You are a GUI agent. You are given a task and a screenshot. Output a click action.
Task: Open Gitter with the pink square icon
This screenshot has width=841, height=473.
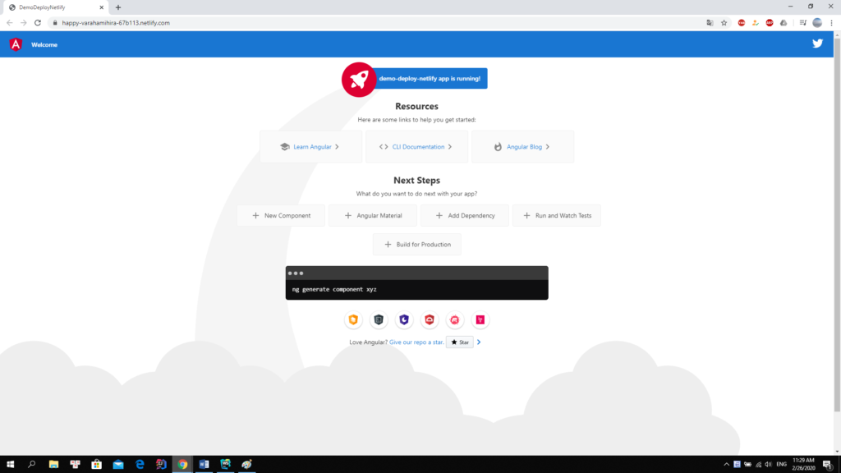480,319
